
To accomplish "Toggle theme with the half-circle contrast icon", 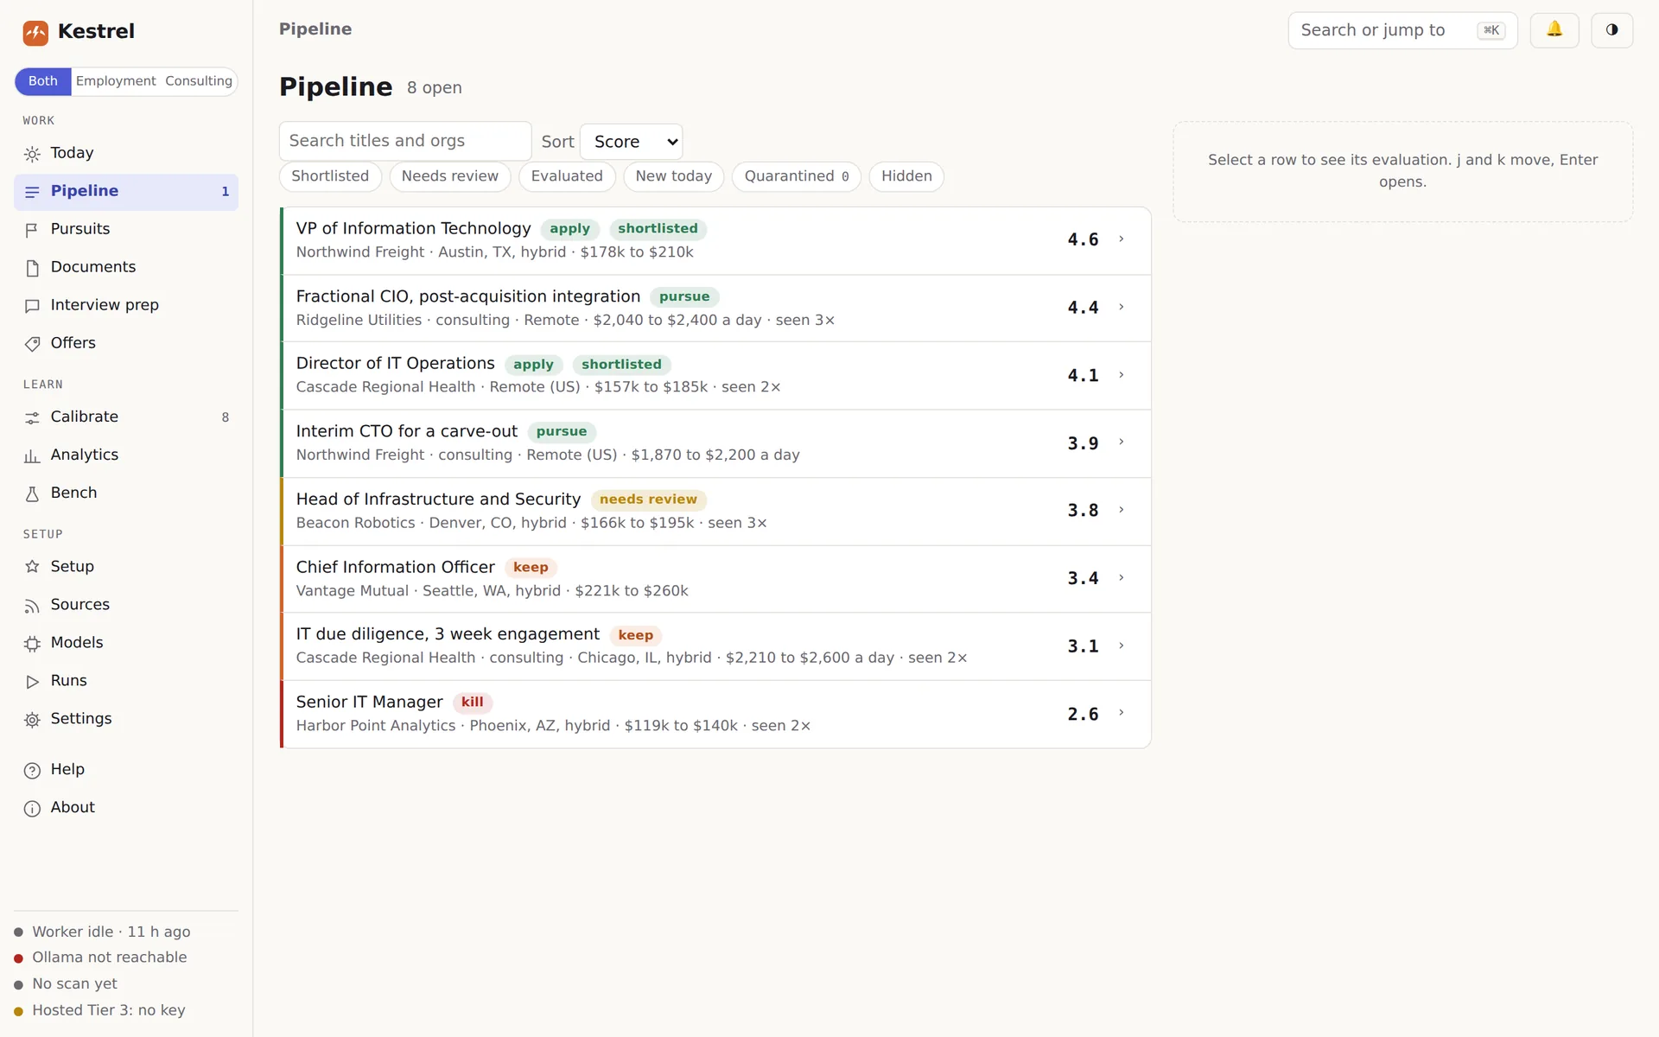I will [x=1611, y=30].
